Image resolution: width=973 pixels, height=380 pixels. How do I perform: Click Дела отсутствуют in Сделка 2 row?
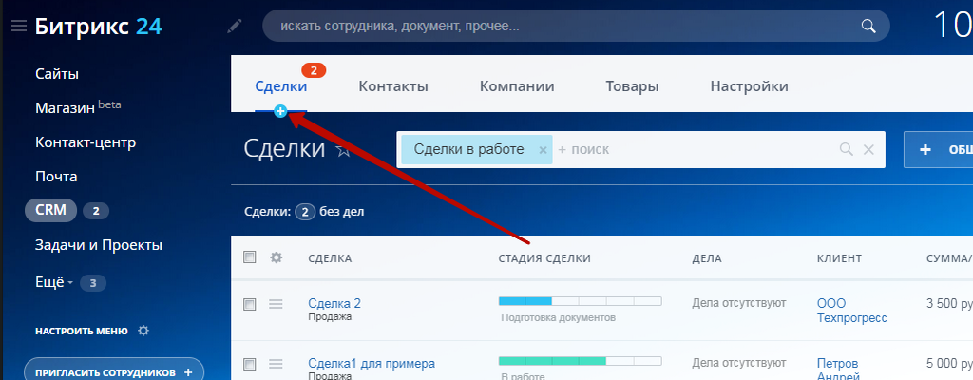click(739, 303)
